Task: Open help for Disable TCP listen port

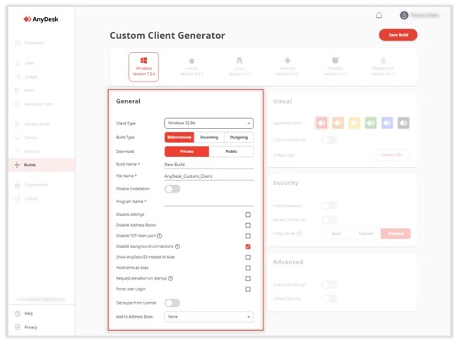Action: point(159,235)
